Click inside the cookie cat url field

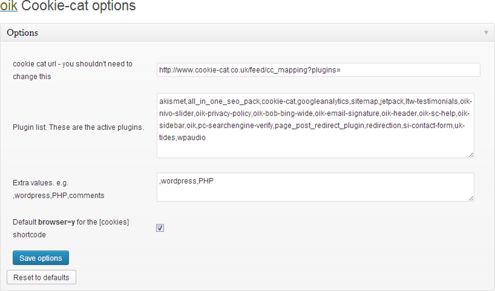[318, 70]
